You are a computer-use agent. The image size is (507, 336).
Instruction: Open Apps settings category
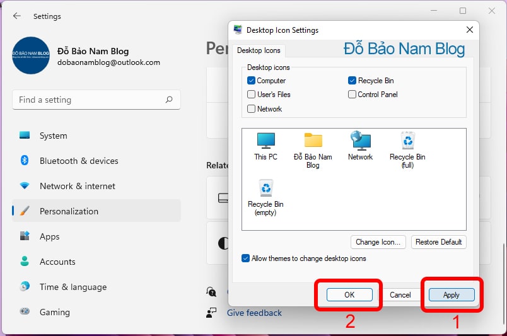click(x=96, y=236)
